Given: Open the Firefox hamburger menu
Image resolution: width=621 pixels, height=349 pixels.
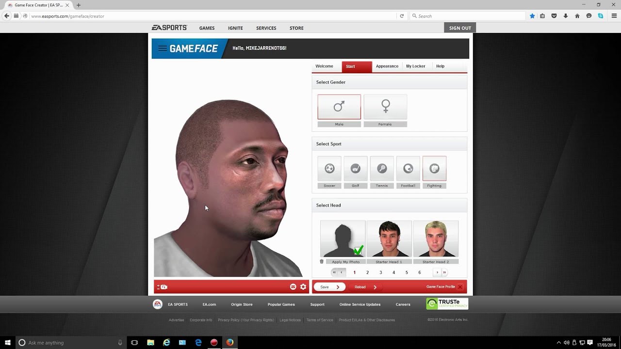Looking at the screenshot, I should point(613,16).
